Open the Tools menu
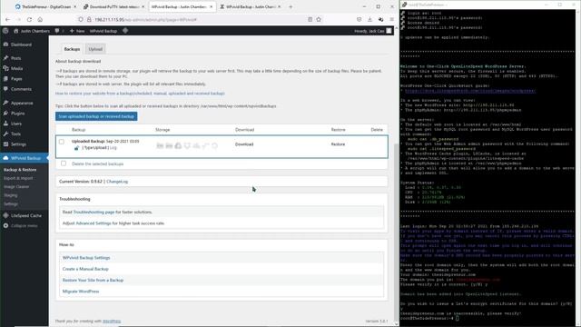The image size is (581, 327). [x=15, y=134]
